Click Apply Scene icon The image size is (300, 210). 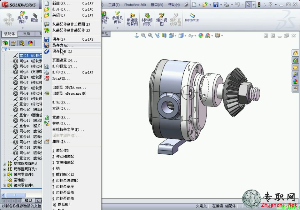tap(208, 35)
